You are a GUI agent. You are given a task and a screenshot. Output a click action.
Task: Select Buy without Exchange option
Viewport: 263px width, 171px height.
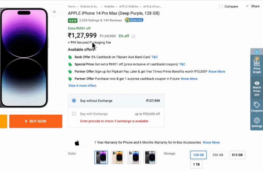[74, 101]
